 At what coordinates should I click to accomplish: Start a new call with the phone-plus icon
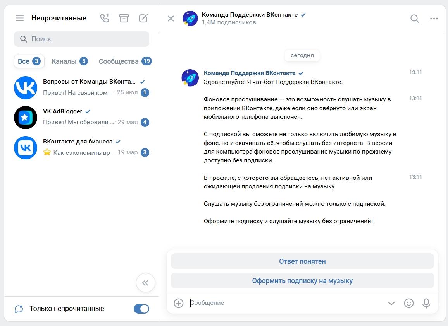click(105, 18)
